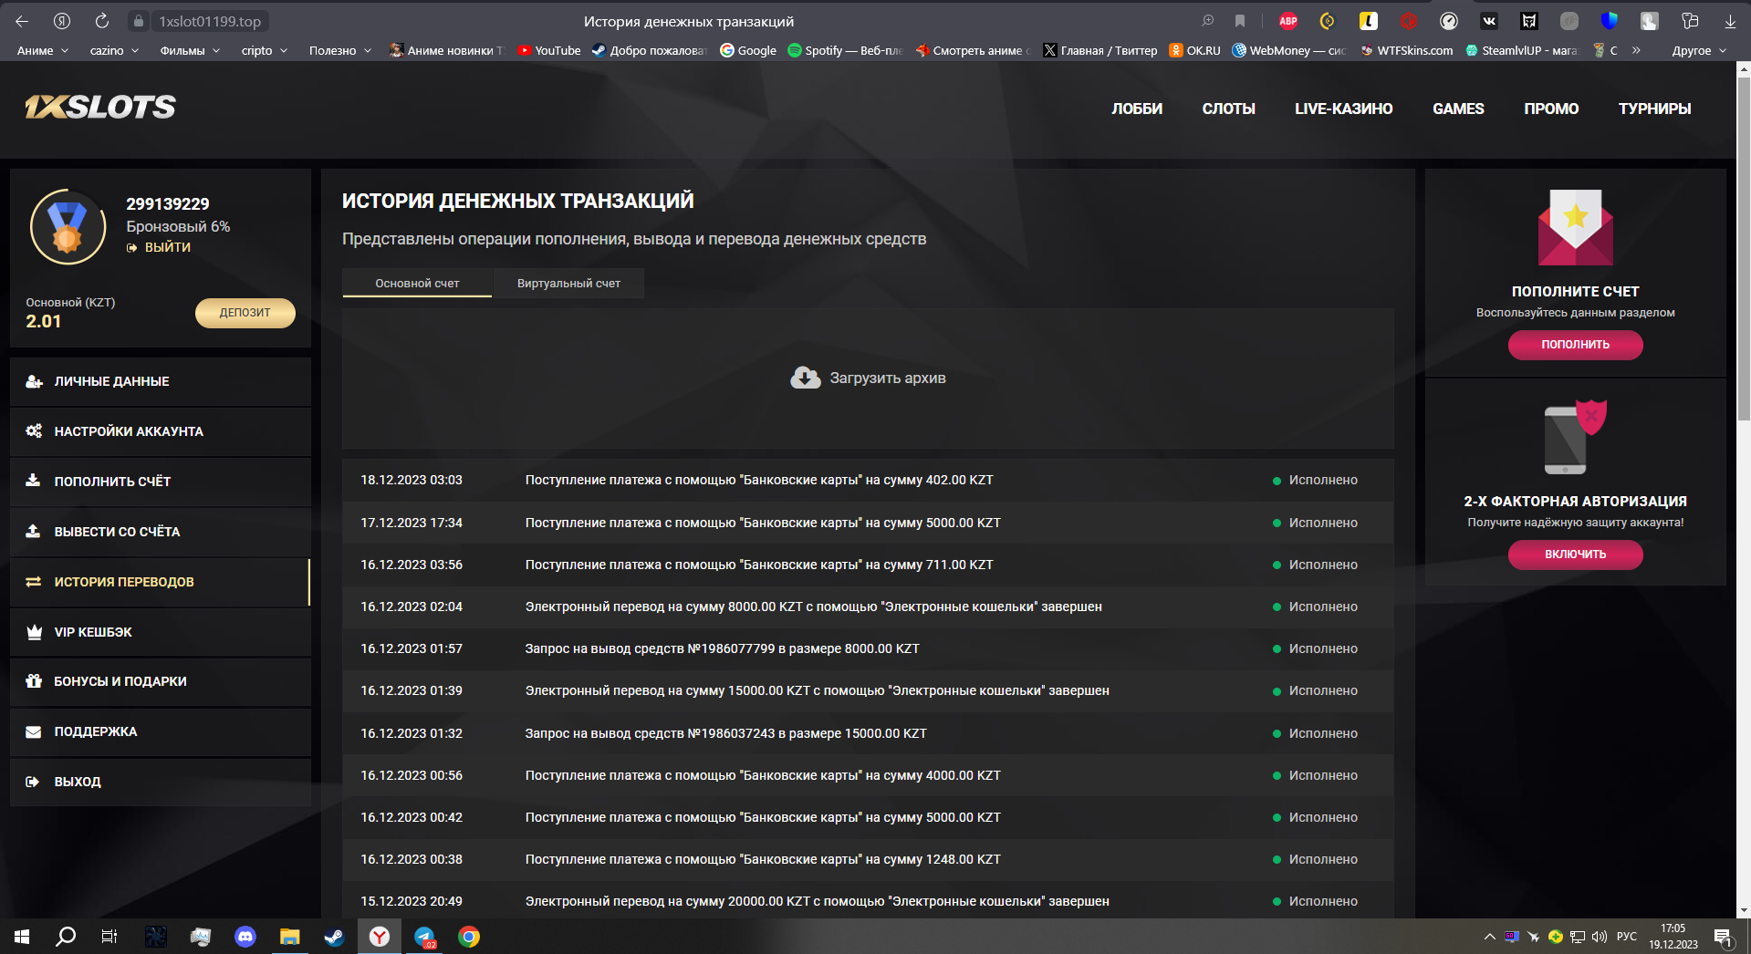Open БОНУСЫ И ПОДАРКИ in the sidebar

161,681
